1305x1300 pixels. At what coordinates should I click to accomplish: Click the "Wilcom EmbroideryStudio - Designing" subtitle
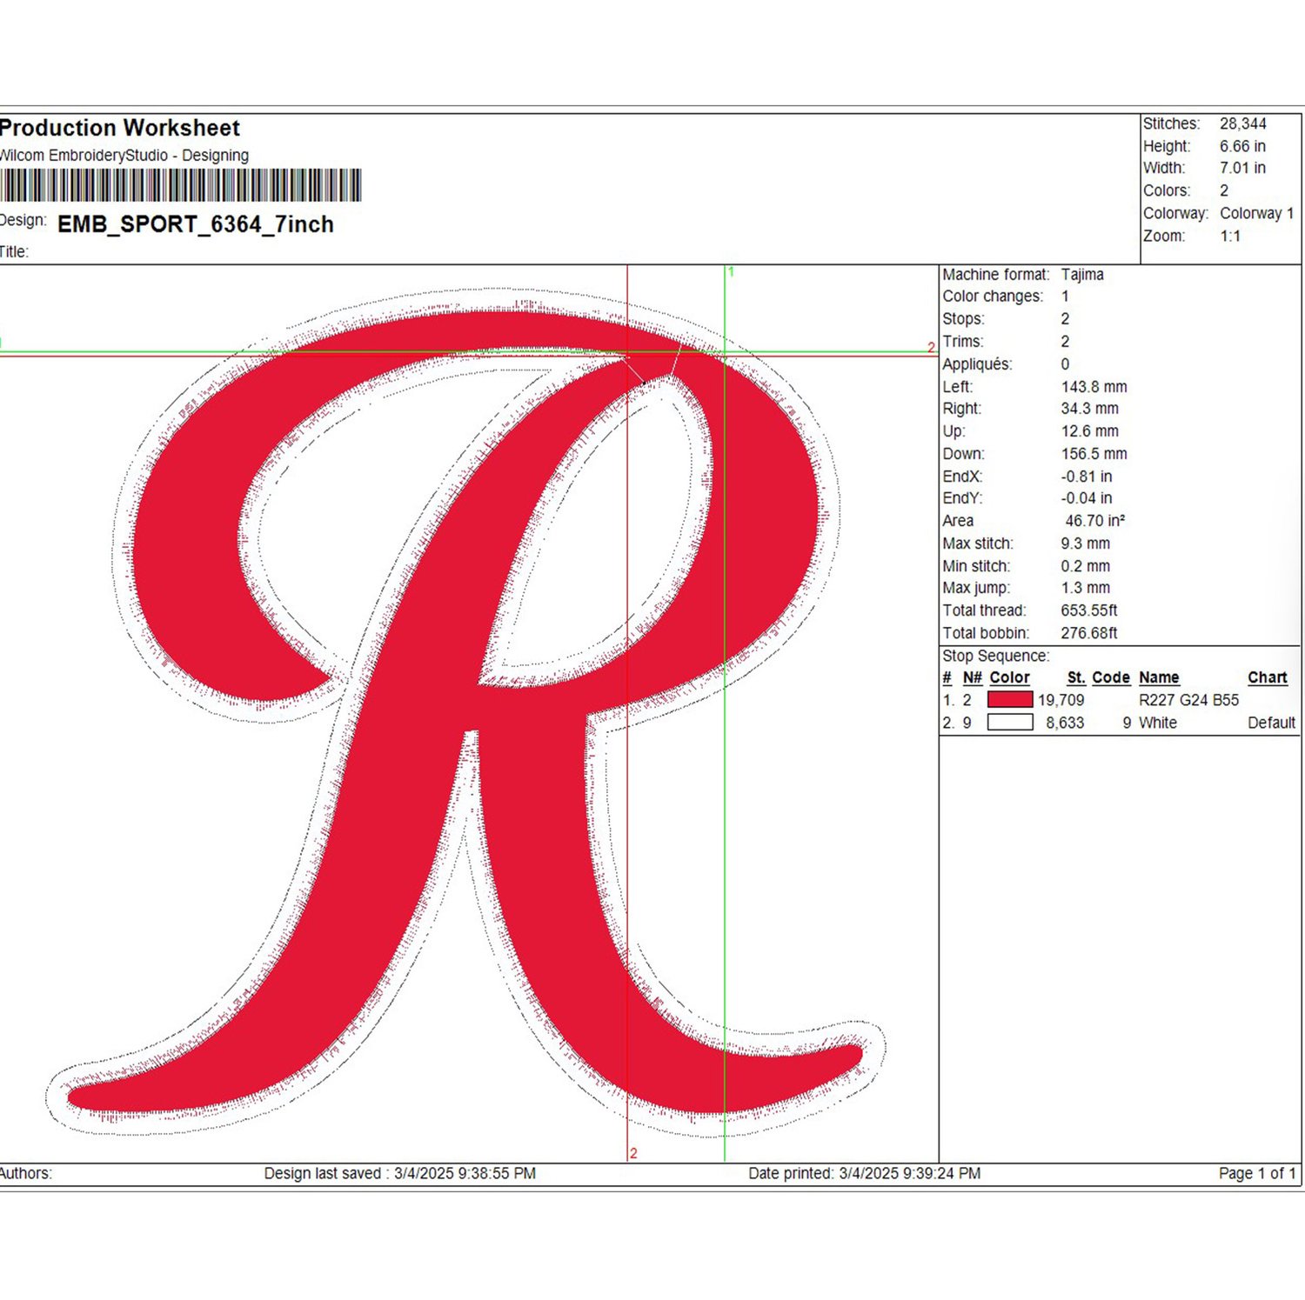coord(124,155)
